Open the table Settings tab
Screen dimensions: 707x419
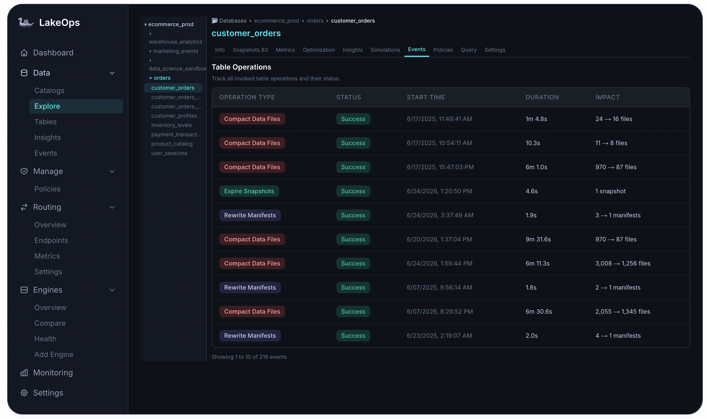[495, 50]
